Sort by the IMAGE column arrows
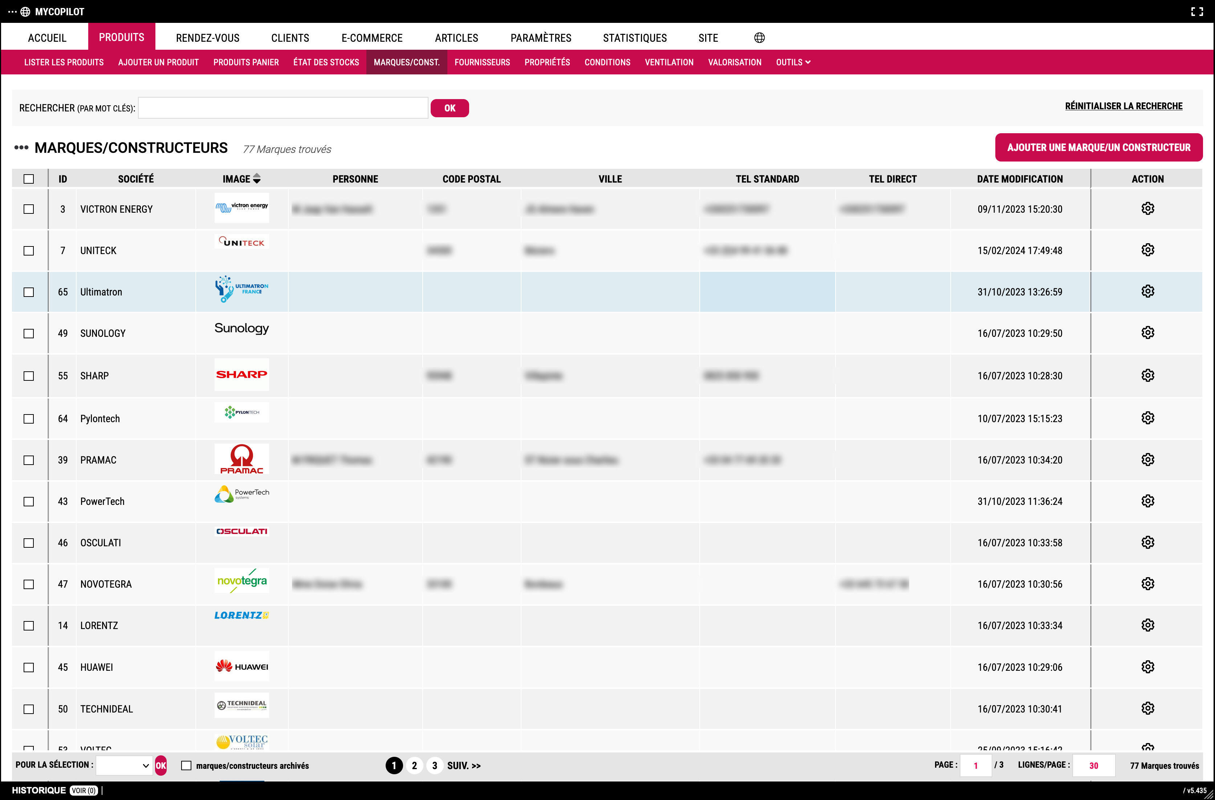Viewport: 1215px width, 800px height. click(x=257, y=179)
